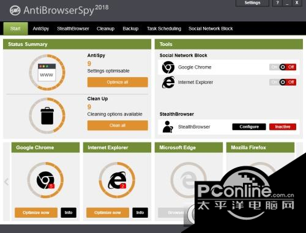Open the StealthBrowser tab
The height and width of the screenshot is (233, 306).
coord(73,29)
